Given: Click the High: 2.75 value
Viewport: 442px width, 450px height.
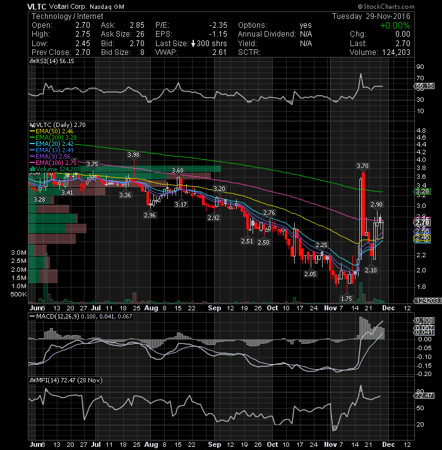Looking at the screenshot, I should tap(83, 34).
